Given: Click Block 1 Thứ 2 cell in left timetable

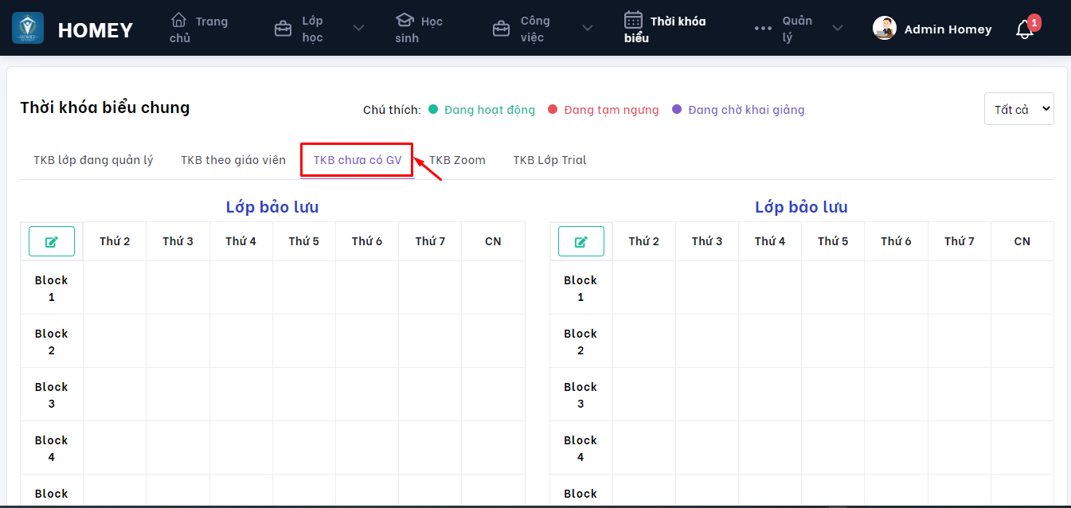Looking at the screenshot, I should [x=115, y=287].
